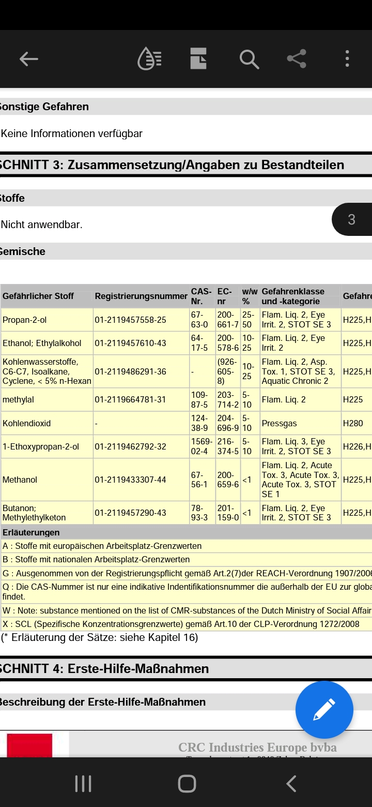Tap 'Beschreibung der Erste-Hilfe-Maßnahmen' subheading
The width and height of the screenshot is (372, 807).
pos(103,702)
